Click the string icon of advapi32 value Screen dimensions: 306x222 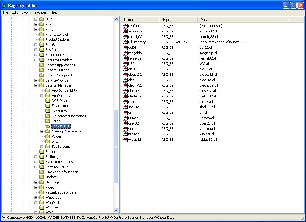(125, 31)
